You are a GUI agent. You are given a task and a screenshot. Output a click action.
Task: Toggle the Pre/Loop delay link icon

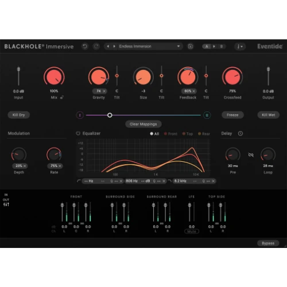click(251, 154)
